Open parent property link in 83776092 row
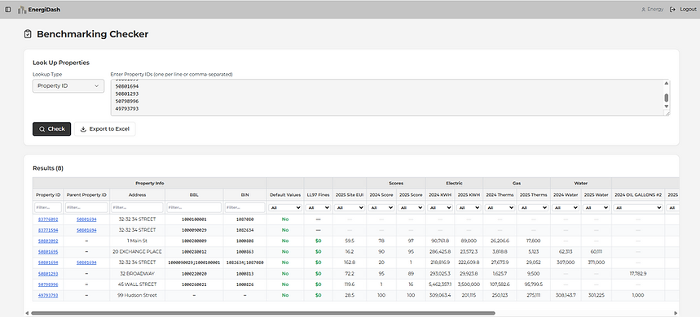The width and height of the screenshot is (700, 317). (86, 219)
